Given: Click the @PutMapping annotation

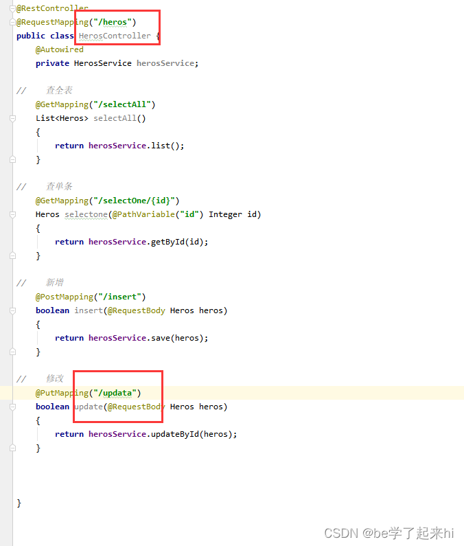Looking at the screenshot, I should click(x=62, y=393).
